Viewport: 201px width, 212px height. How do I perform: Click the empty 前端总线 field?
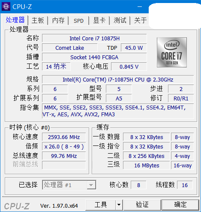pyautogui.click(x=64, y=165)
